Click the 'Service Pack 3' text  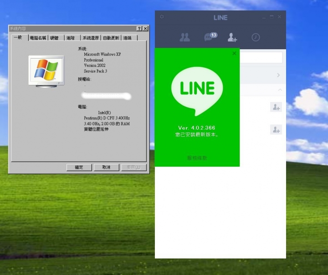[x=95, y=71]
